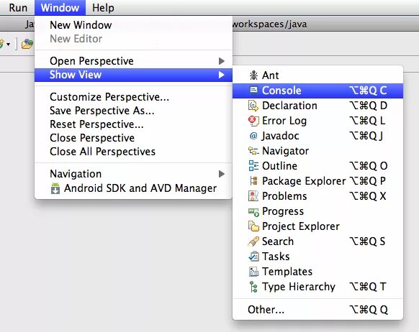This screenshot has width=419, height=332.
Task: Click the Package Explorer icon
Action: 253,181
